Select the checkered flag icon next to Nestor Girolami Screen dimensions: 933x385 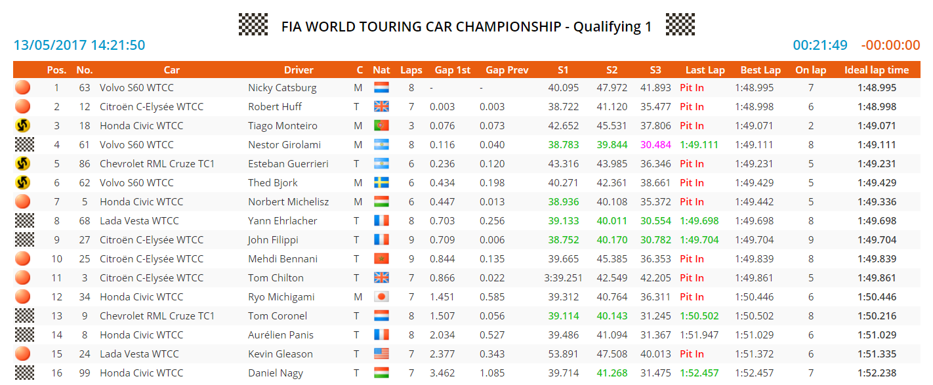[22, 144]
